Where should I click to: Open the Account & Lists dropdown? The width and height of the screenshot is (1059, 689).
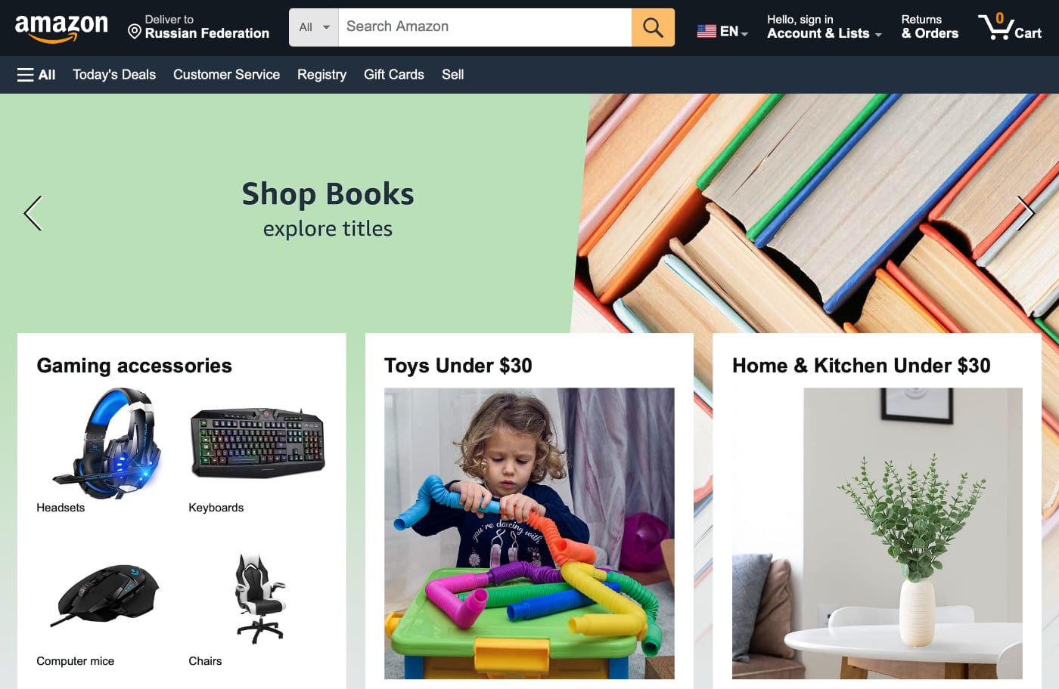[x=824, y=26]
